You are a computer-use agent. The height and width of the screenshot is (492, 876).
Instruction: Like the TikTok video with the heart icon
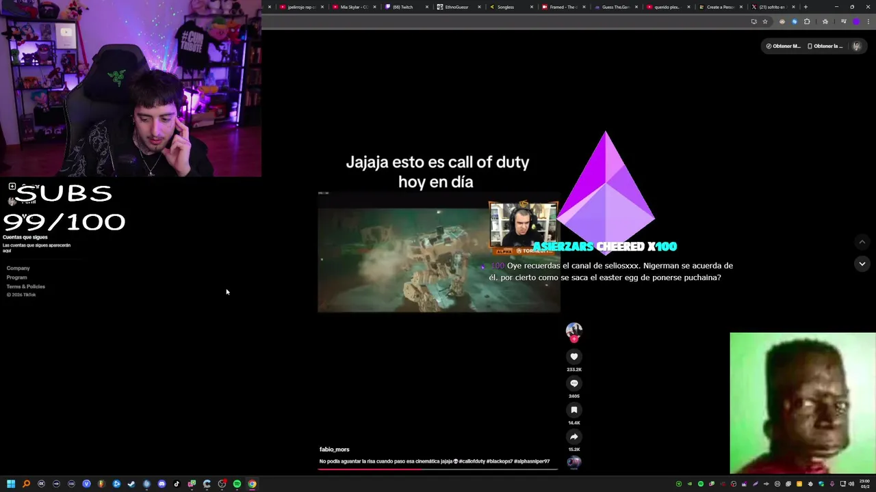574,356
